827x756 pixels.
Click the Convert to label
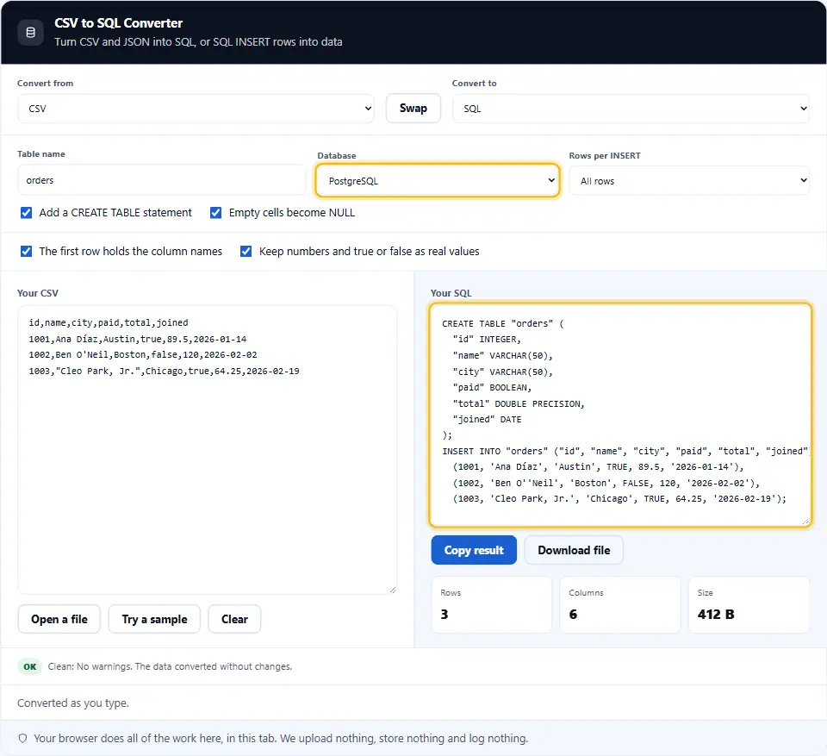point(474,84)
